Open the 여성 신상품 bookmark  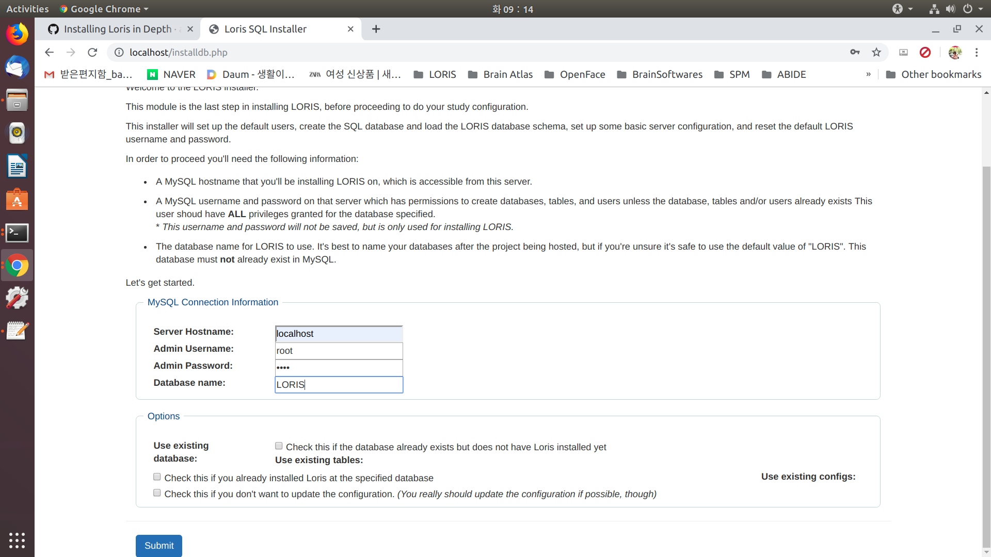(355, 74)
